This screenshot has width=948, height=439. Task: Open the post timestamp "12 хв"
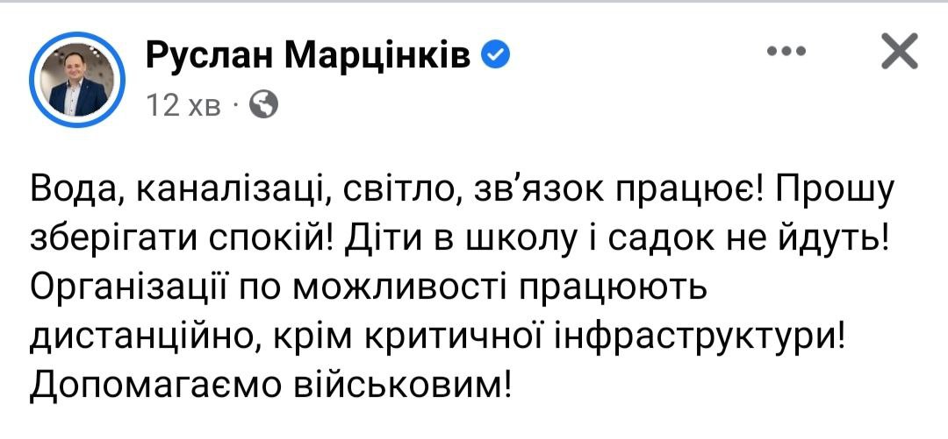pos(178,105)
